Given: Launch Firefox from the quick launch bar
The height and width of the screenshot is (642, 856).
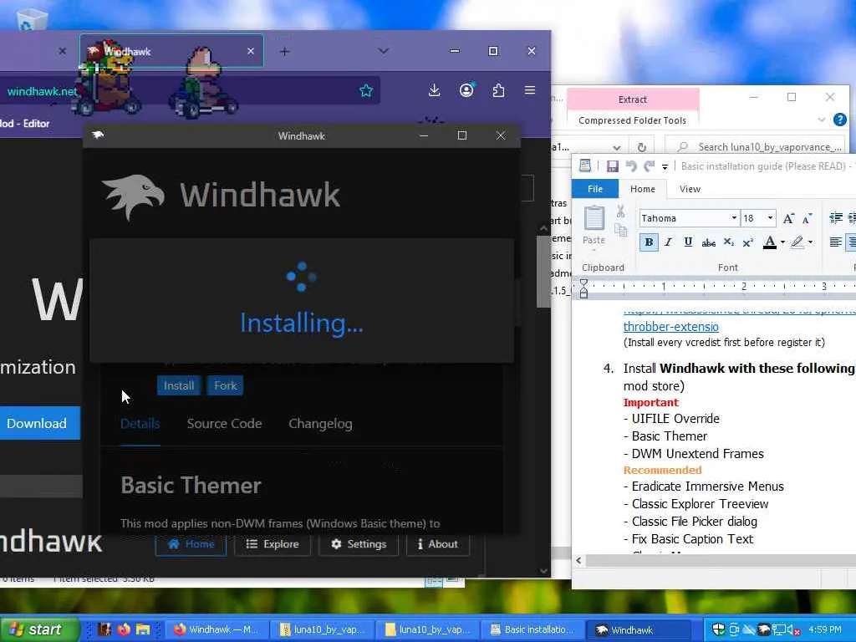Looking at the screenshot, I should tap(124, 629).
